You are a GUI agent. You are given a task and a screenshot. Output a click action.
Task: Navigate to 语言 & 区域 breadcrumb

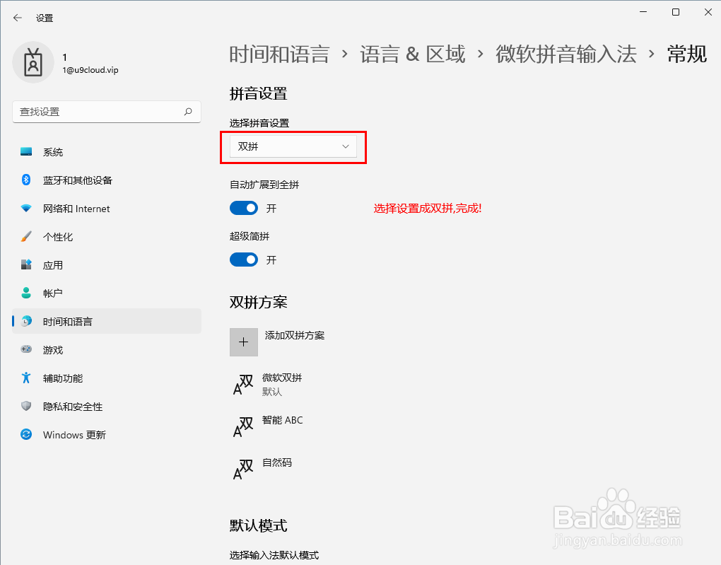(413, 54)
